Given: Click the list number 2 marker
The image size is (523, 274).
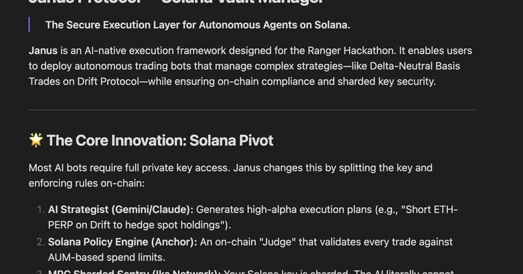Looking at the screenshot, I should click(41, 242).
